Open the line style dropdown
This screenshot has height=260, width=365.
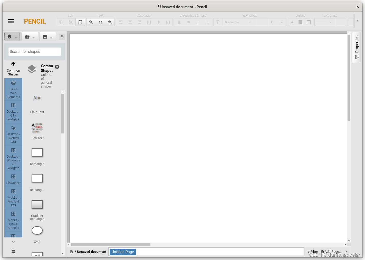325,22
